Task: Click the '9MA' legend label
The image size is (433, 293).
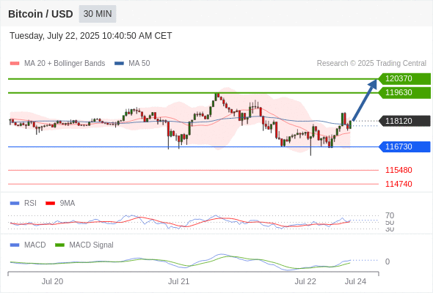Action: 68,204
